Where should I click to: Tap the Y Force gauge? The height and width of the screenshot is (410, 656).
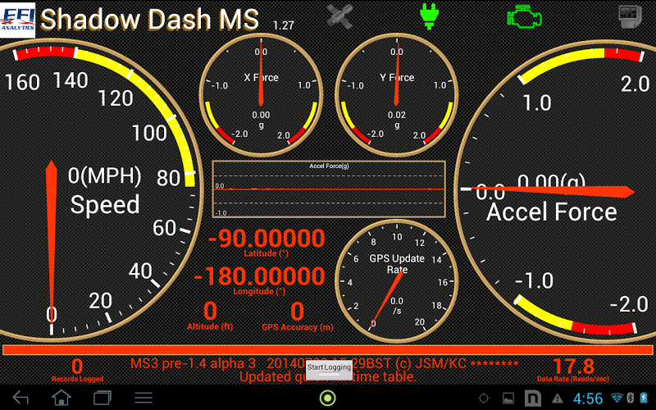[x=397, y=95]
